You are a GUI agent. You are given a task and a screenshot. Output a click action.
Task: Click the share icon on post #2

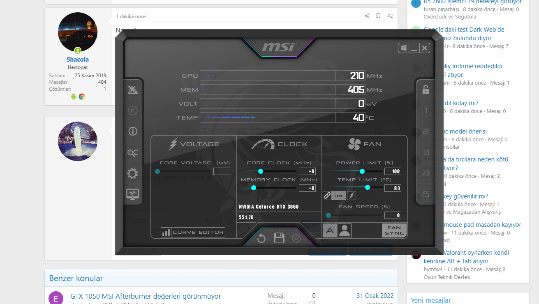coord(367,16)
